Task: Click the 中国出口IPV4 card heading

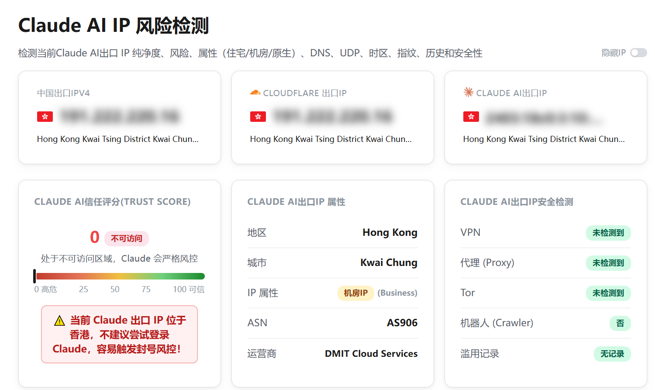Action: [63, 93]
